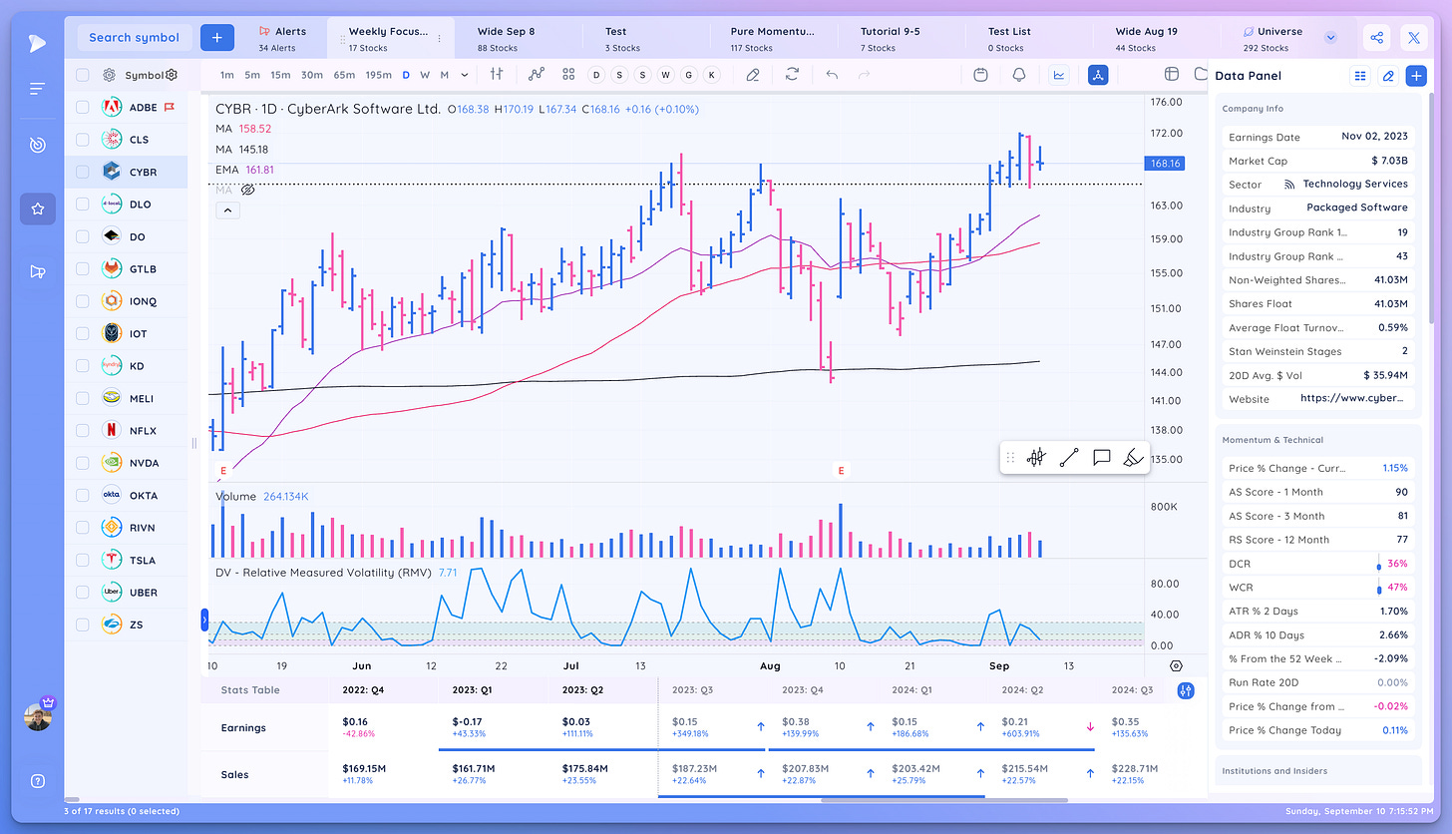Collapse the indicator legend chevron
This screenshot has width=1452, height=834.
226,210
